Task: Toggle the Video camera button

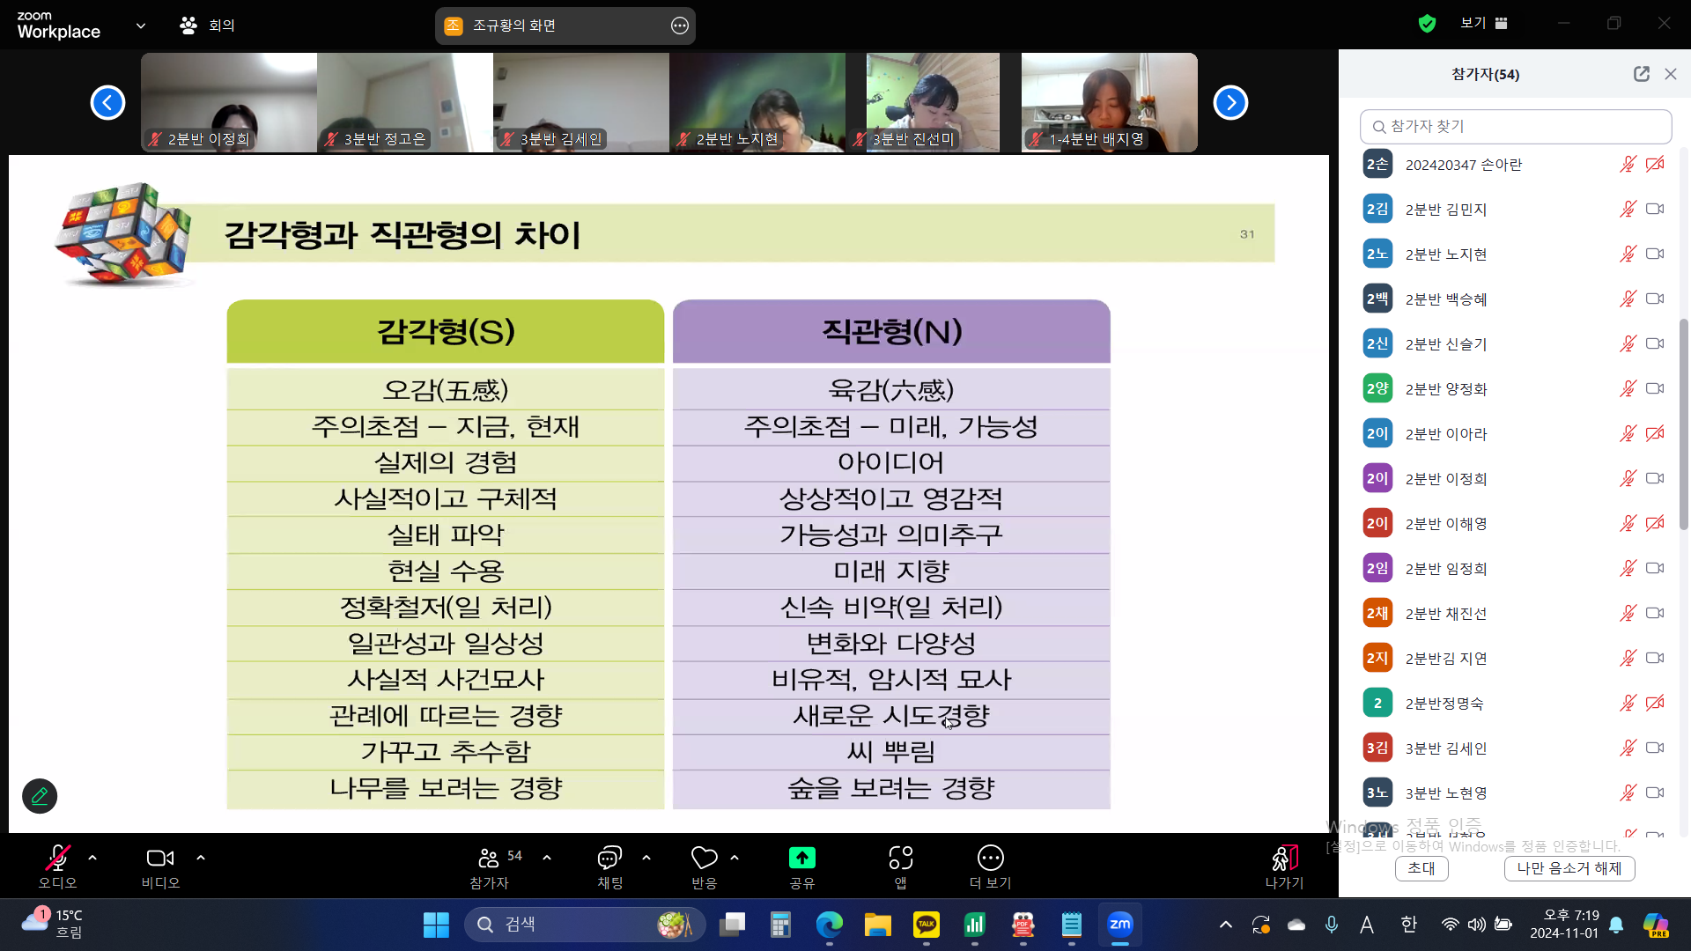Action: click(x=160, y=858)
